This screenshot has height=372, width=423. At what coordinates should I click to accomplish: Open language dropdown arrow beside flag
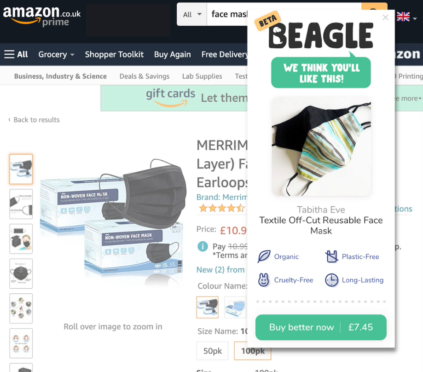[x=415, y=18]
